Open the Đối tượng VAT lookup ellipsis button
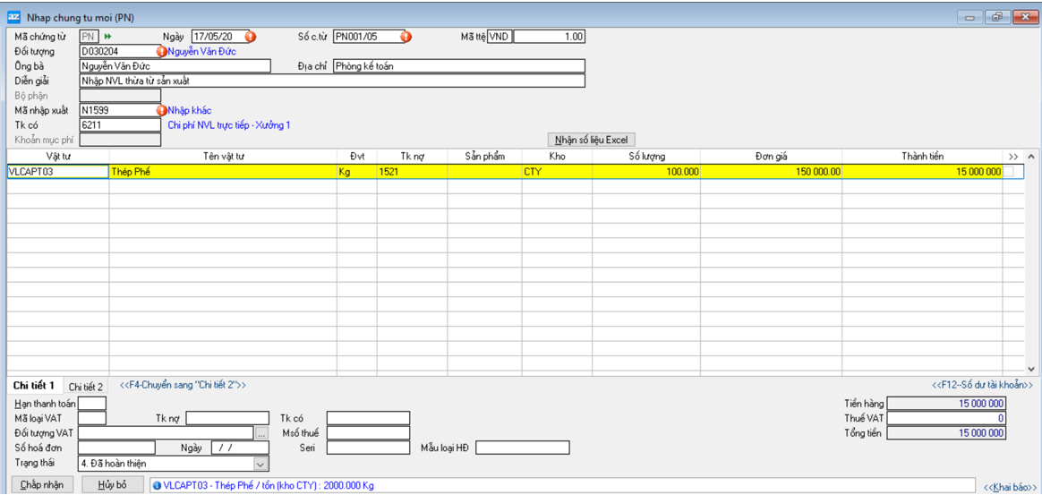This screenshot has height=495, width=1042. (x=261, y=433)
